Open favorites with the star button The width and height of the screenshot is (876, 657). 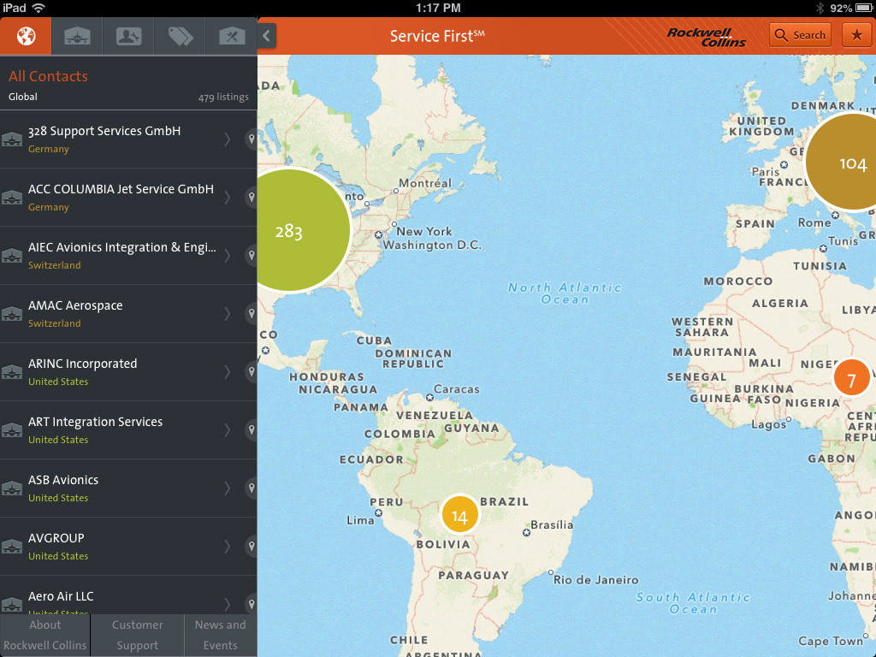coord(856,35)
